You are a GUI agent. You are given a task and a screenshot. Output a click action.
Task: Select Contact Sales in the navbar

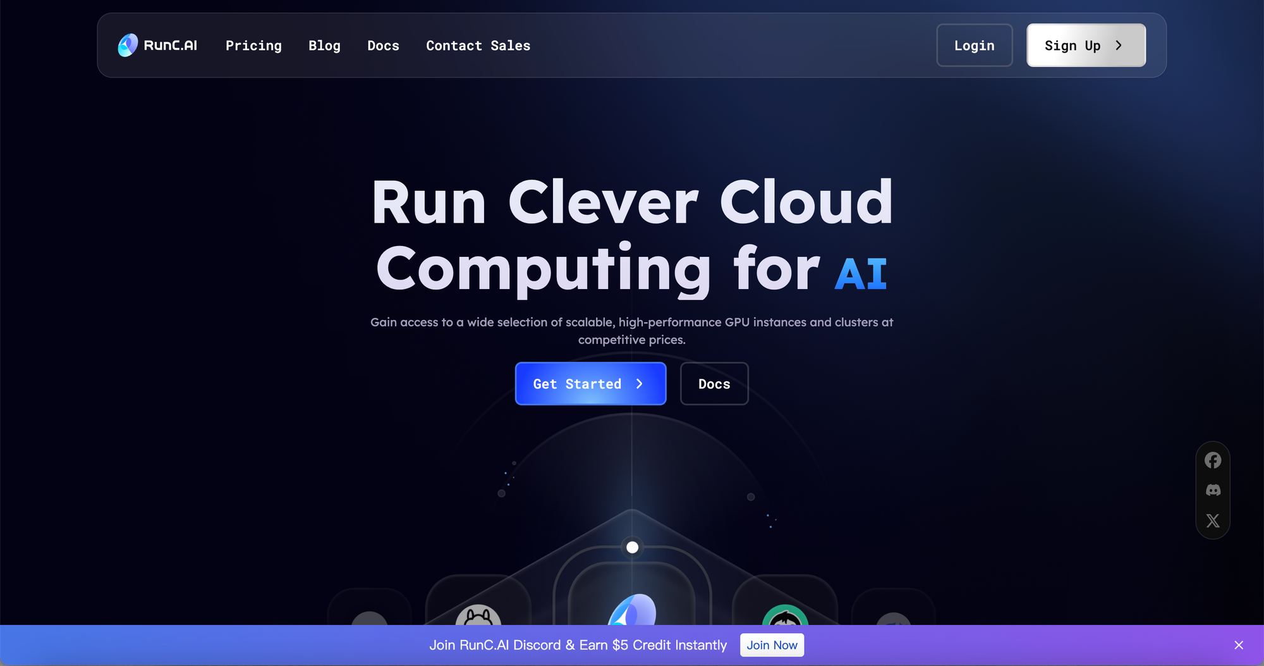click(478, 46)
